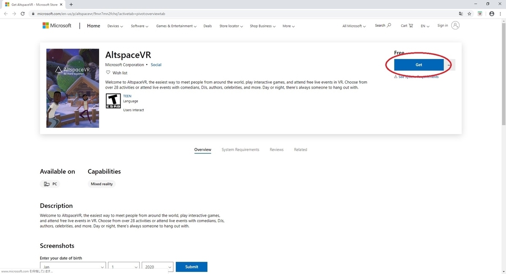
Task: Open the shopping Cart
Action: tap(407, 26)
